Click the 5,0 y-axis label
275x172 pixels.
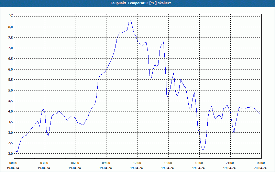tap(11, 90)
